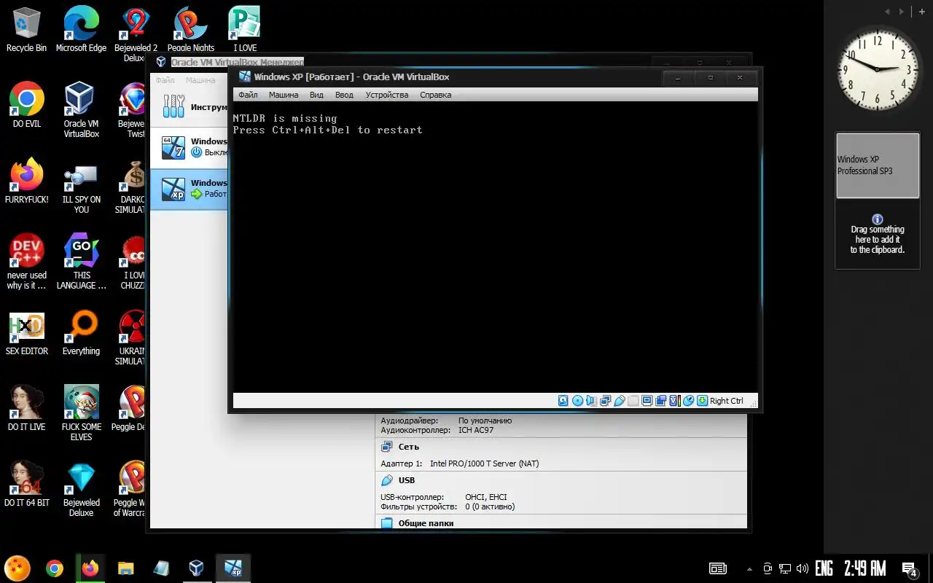Screen dimensions: 933x583
Task: Click the network adapters indicator in VM status bar
Action: [605, 401]
